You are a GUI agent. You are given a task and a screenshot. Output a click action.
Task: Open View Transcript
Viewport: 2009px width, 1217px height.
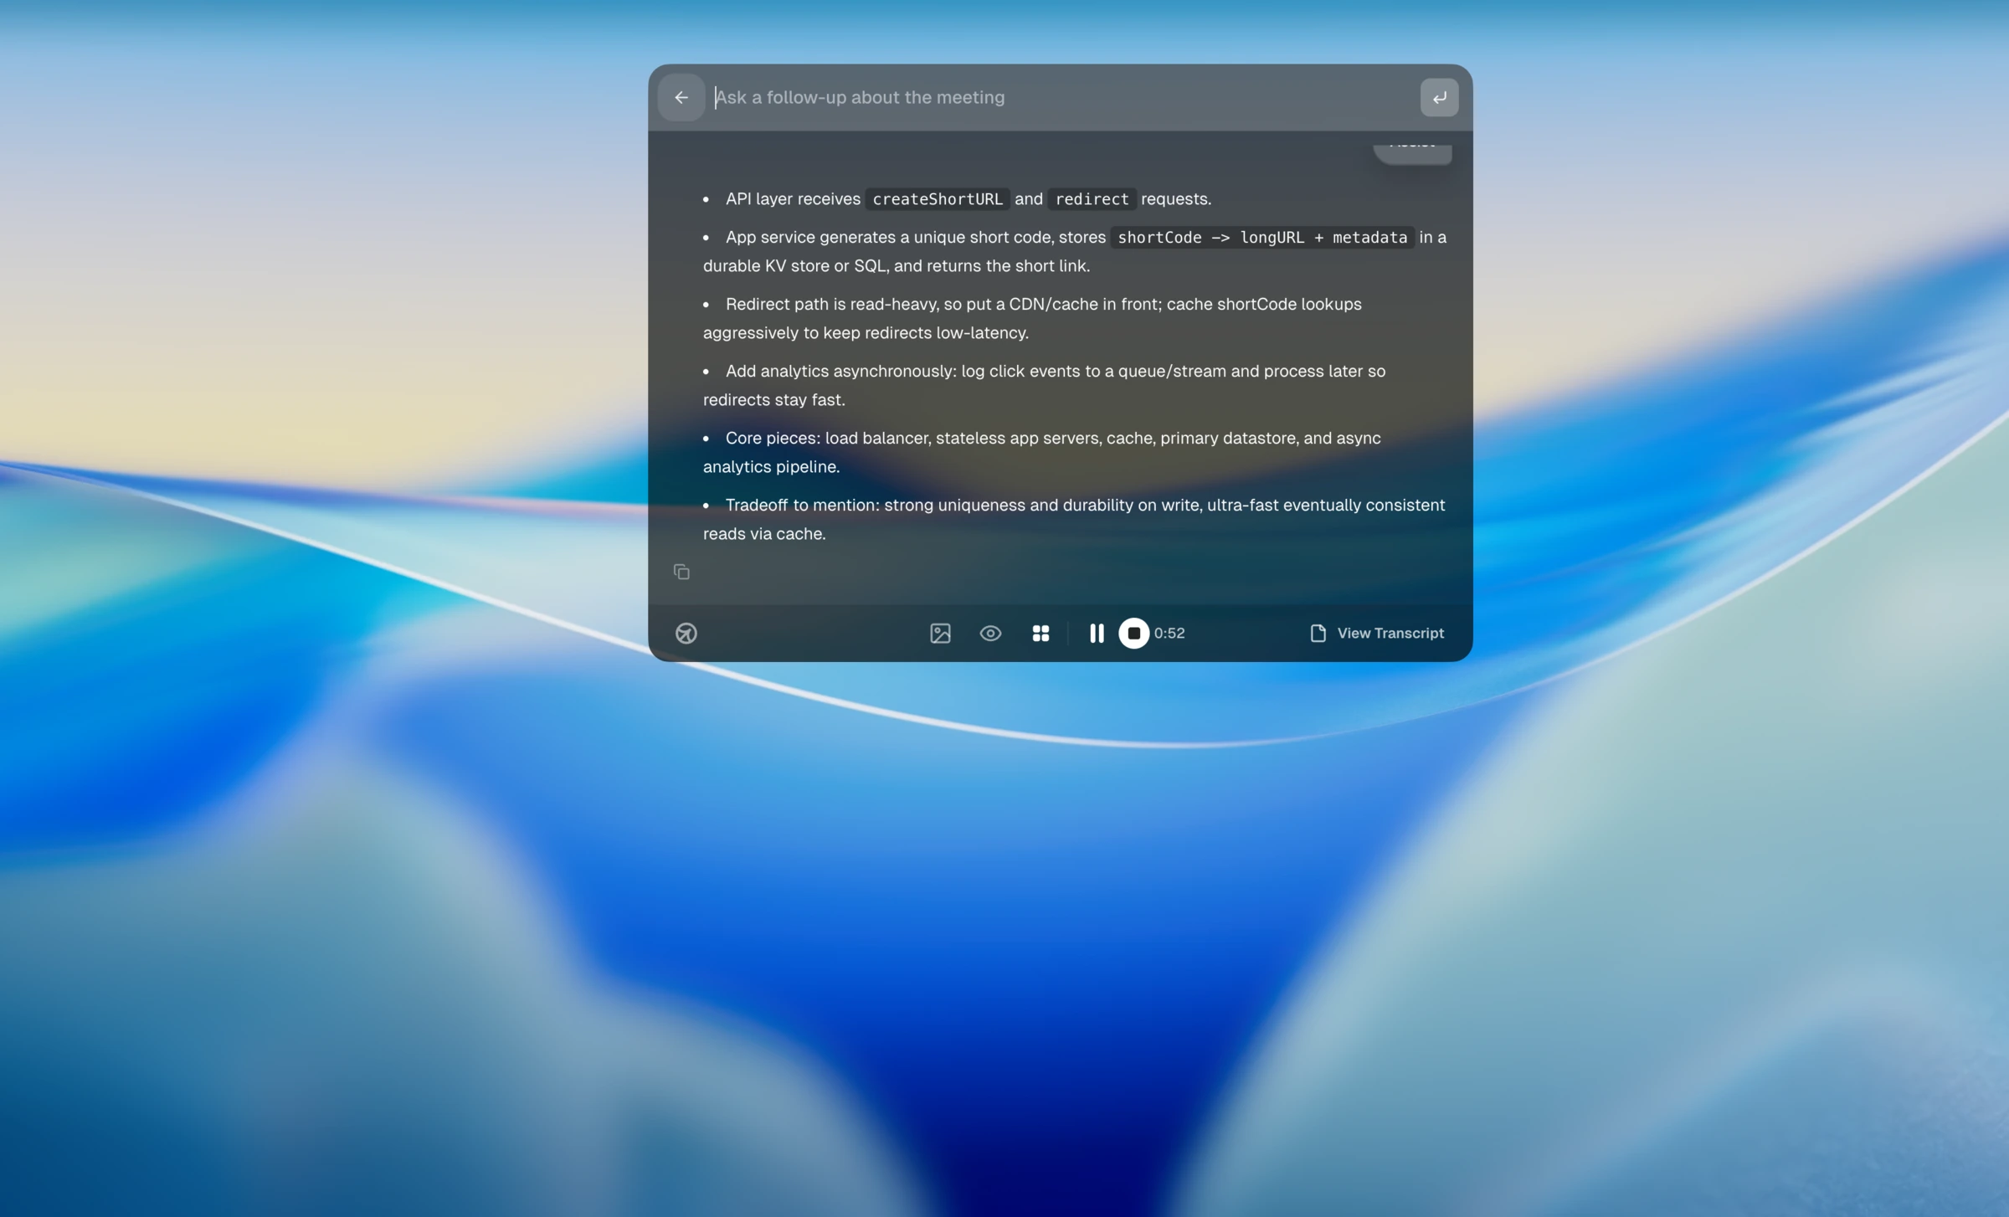[x=1377, y=634]
